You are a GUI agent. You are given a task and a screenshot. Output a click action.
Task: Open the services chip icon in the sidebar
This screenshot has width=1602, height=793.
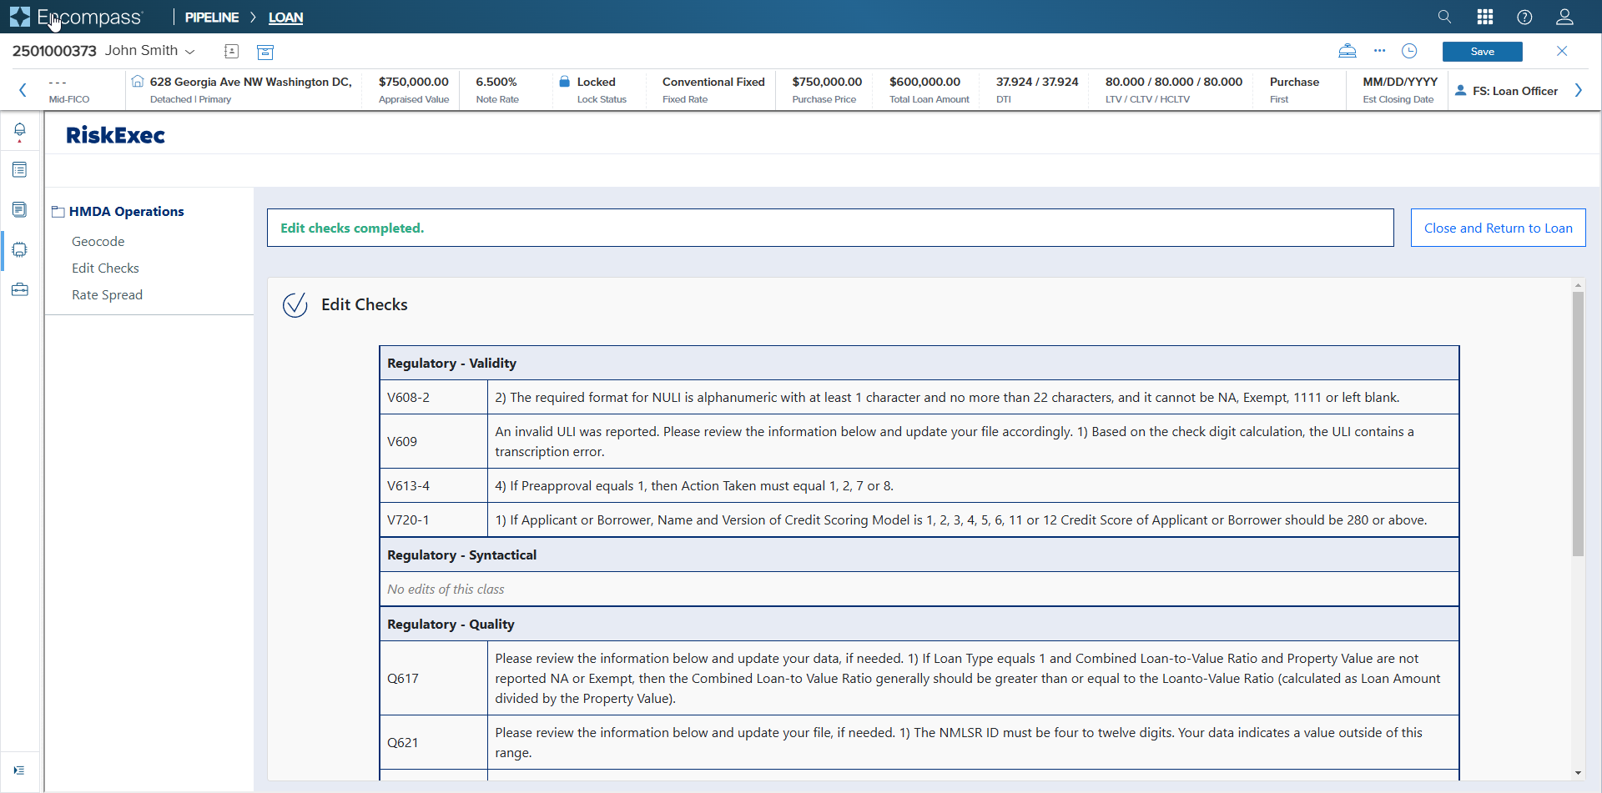(20, 249)
